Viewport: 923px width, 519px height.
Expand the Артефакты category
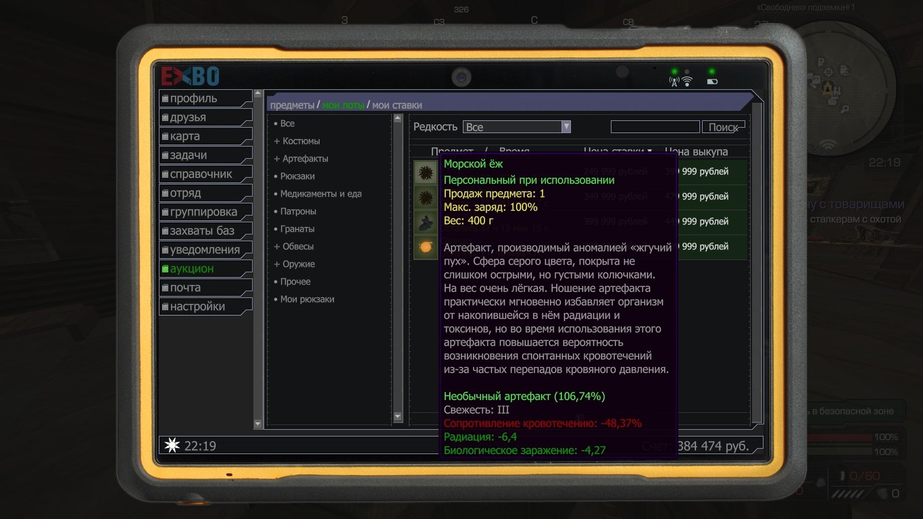click(x=301, y=159)
